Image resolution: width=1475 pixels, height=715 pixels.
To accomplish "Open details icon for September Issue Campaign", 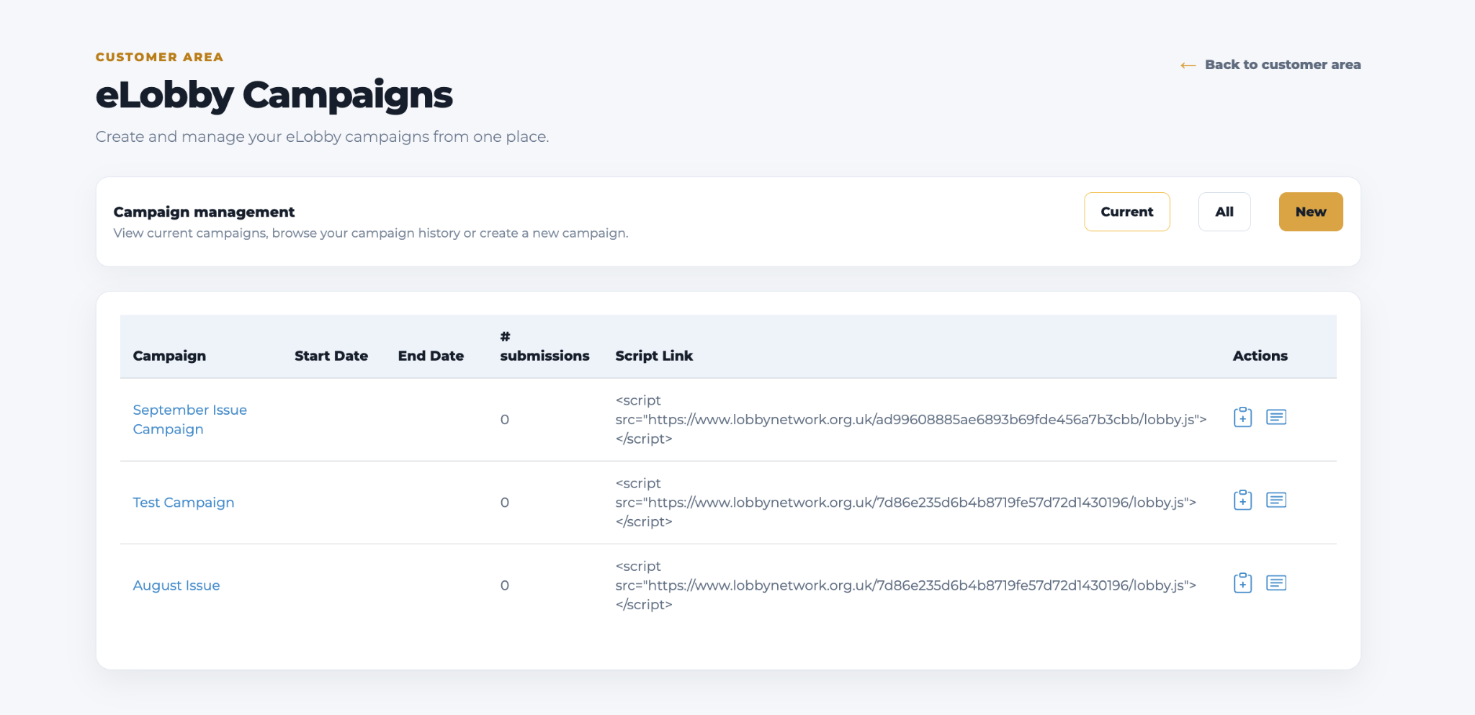I will coord(1276,417).
